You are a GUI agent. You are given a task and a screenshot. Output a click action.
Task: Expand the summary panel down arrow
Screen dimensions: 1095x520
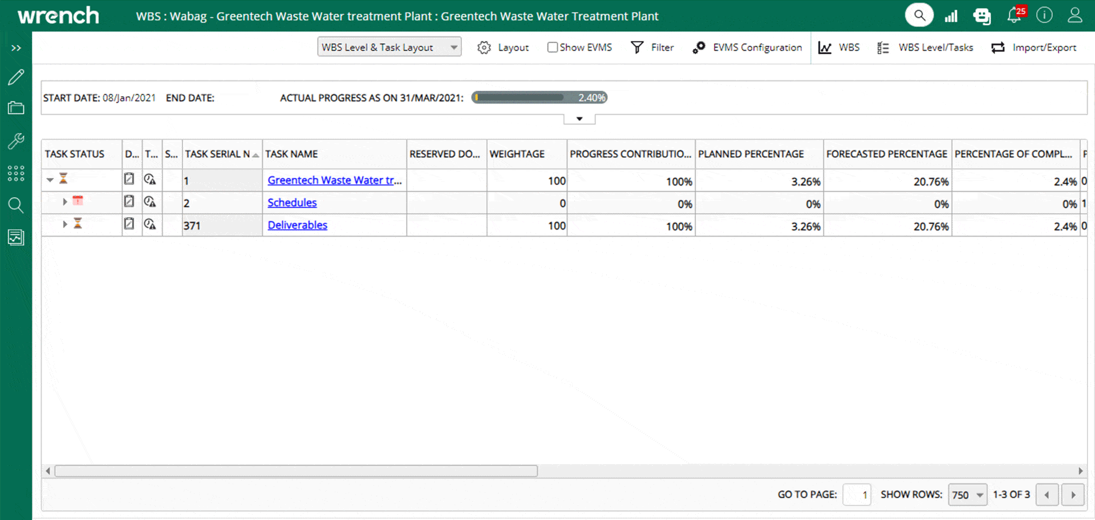(579, 119)
